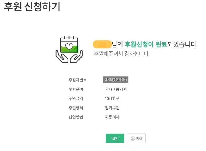This screenshot has width=206, height=151.
Task: Click the donation calendar hands icon
Action: [69, 49]
